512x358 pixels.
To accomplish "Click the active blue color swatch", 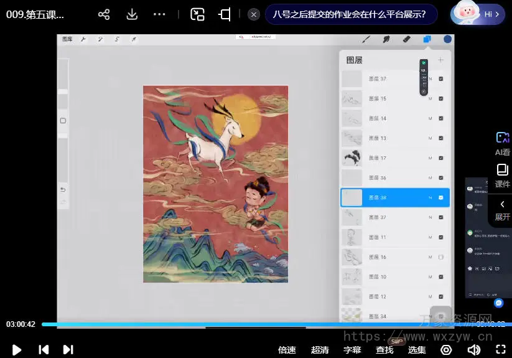I will tap(447, 39).
